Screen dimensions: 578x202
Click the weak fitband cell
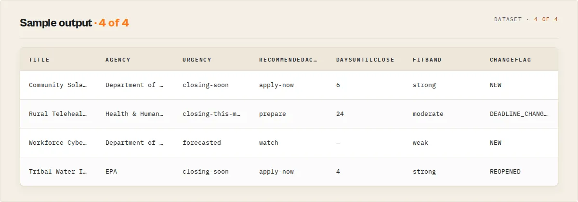point(420,143)
